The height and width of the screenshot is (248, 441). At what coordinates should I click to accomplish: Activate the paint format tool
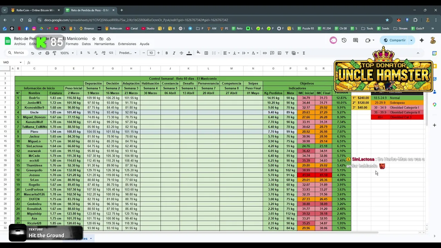click(54, 53)
